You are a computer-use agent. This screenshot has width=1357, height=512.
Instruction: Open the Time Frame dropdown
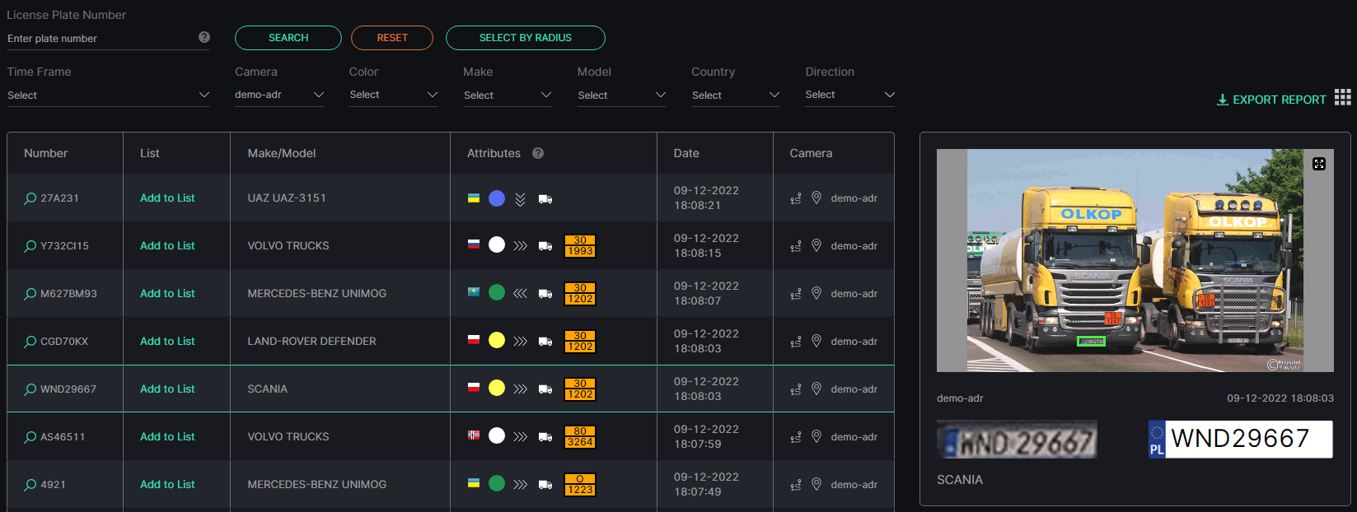108,95
